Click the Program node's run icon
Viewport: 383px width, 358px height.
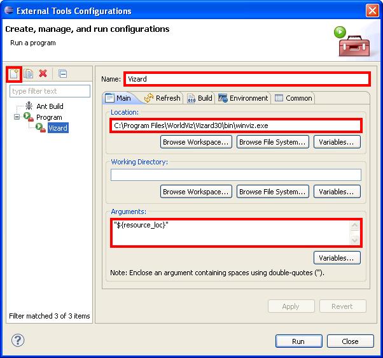(29, 117)
